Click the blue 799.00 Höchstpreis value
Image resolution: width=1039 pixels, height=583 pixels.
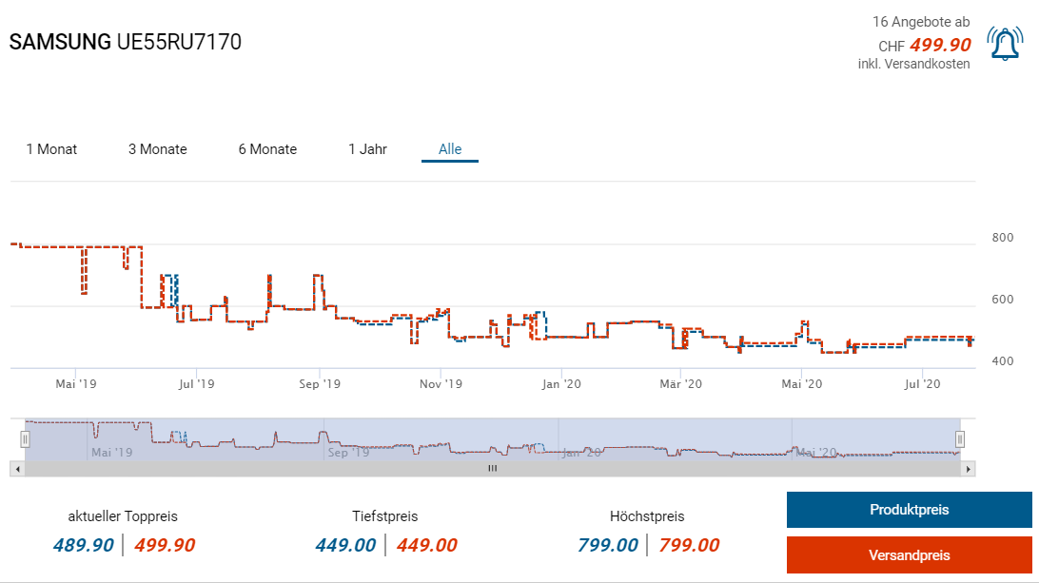tap(608, 545)
